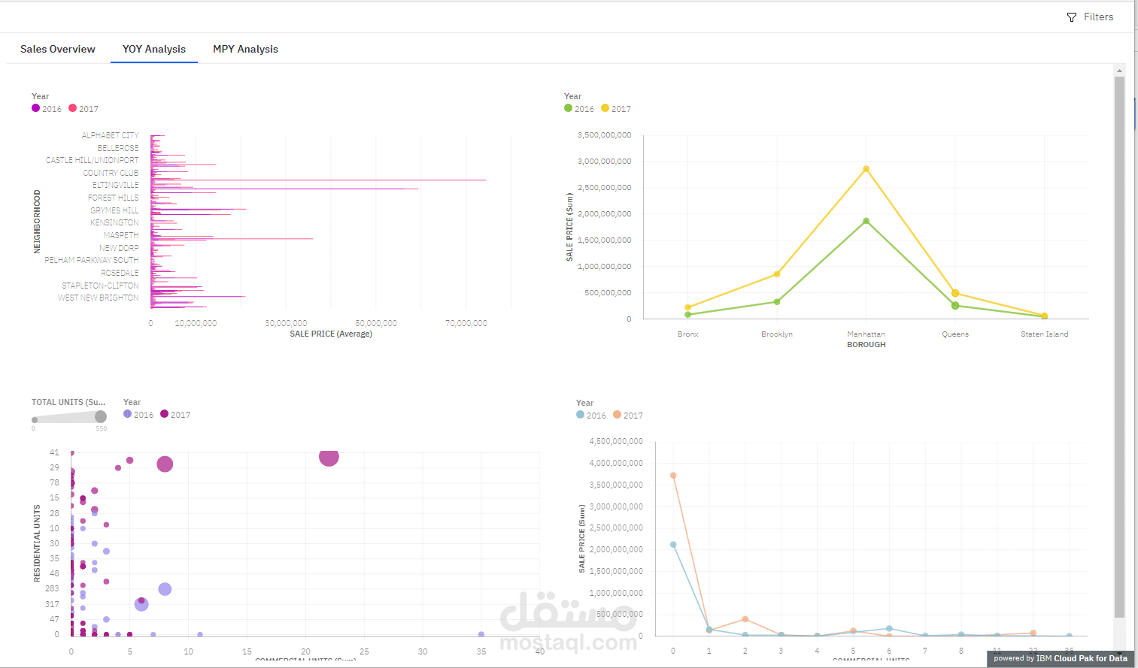Toggle 2017 pink legend in neighborhood chart
Viewport: 1138px width, 668px height.
click(x=83, y=108)
